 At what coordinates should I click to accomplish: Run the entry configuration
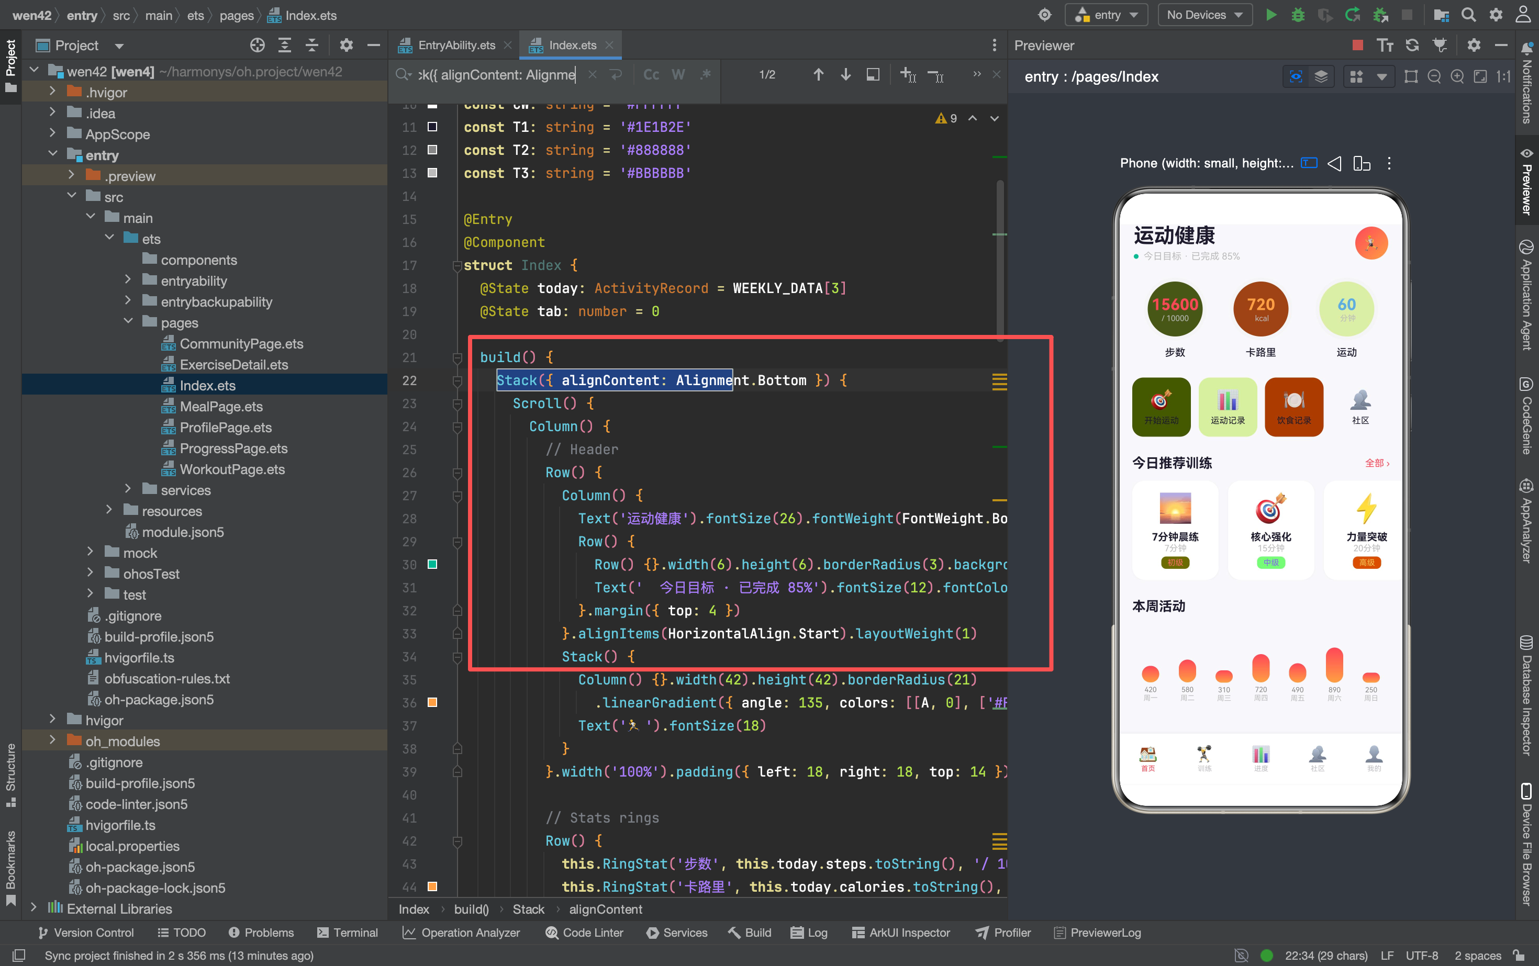click(1271, 15)
